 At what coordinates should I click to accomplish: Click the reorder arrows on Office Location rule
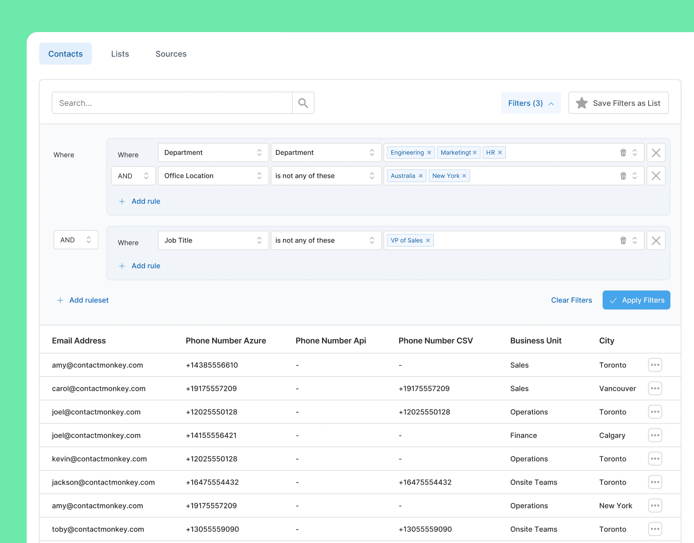pos(635,175)
